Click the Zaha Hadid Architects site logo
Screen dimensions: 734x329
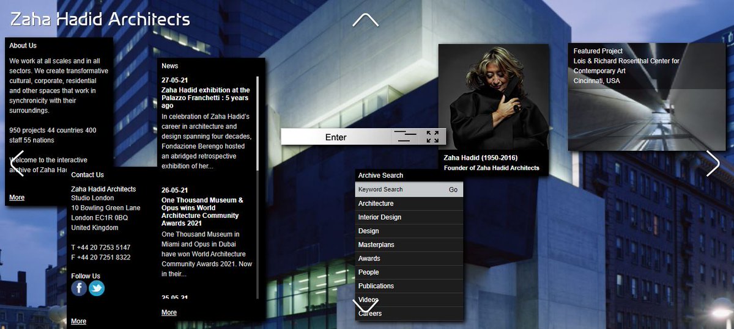pos(100,18)
